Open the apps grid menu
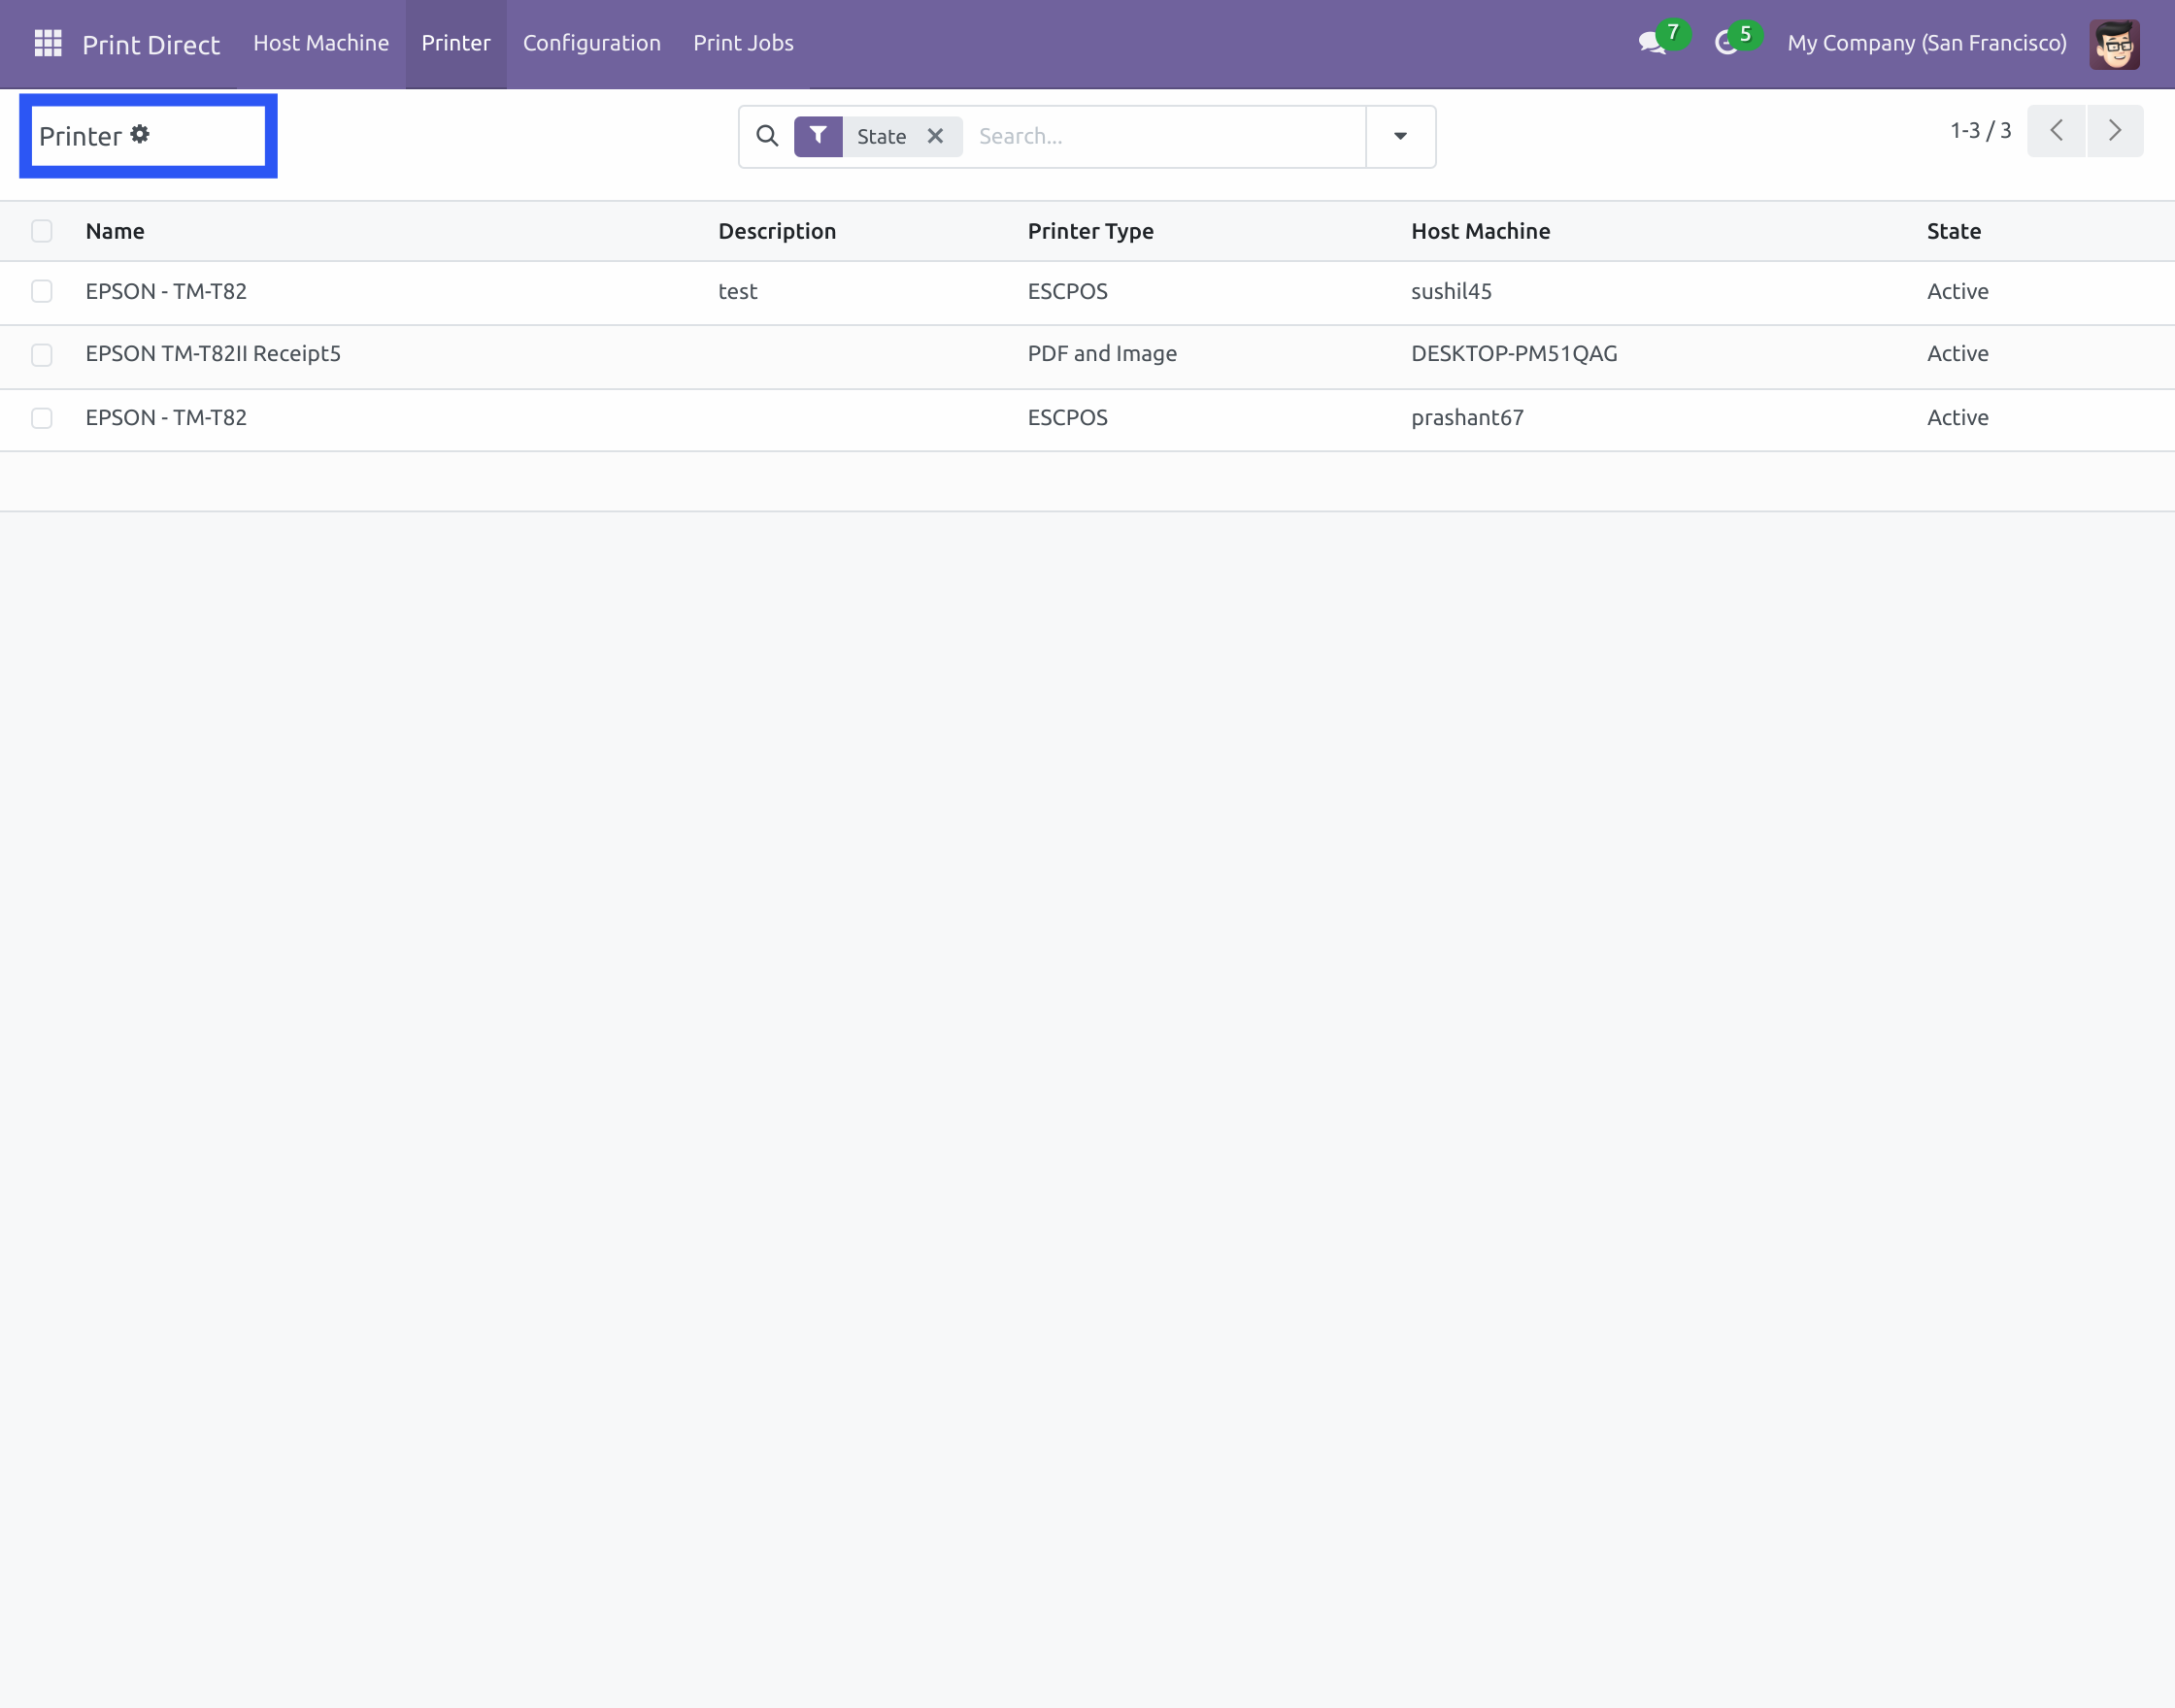 tap(47, 42)
